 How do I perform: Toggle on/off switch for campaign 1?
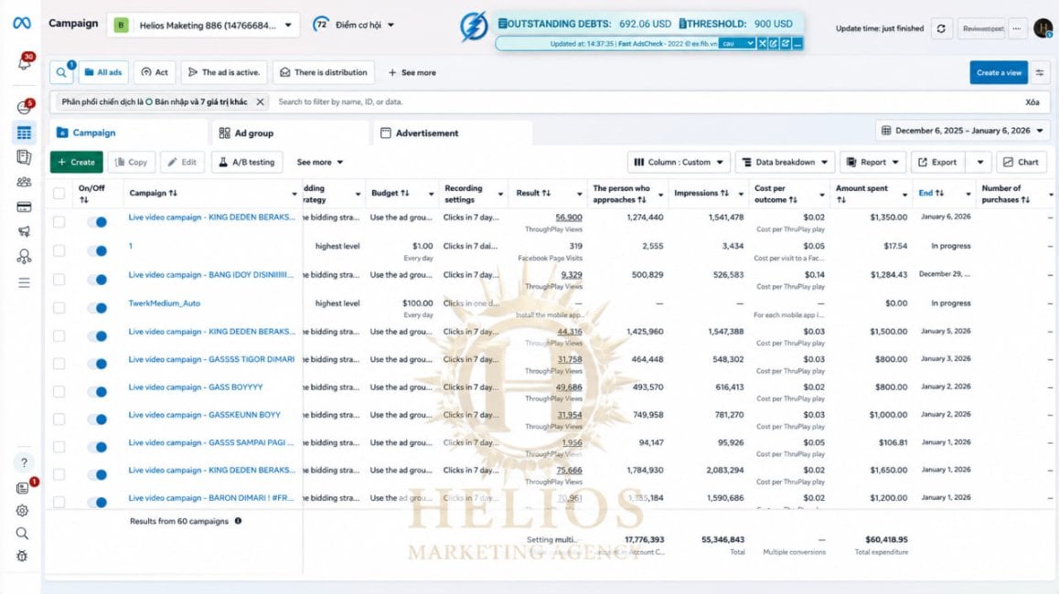point(97,250)
